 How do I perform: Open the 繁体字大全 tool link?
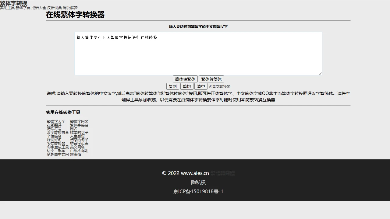56,122
